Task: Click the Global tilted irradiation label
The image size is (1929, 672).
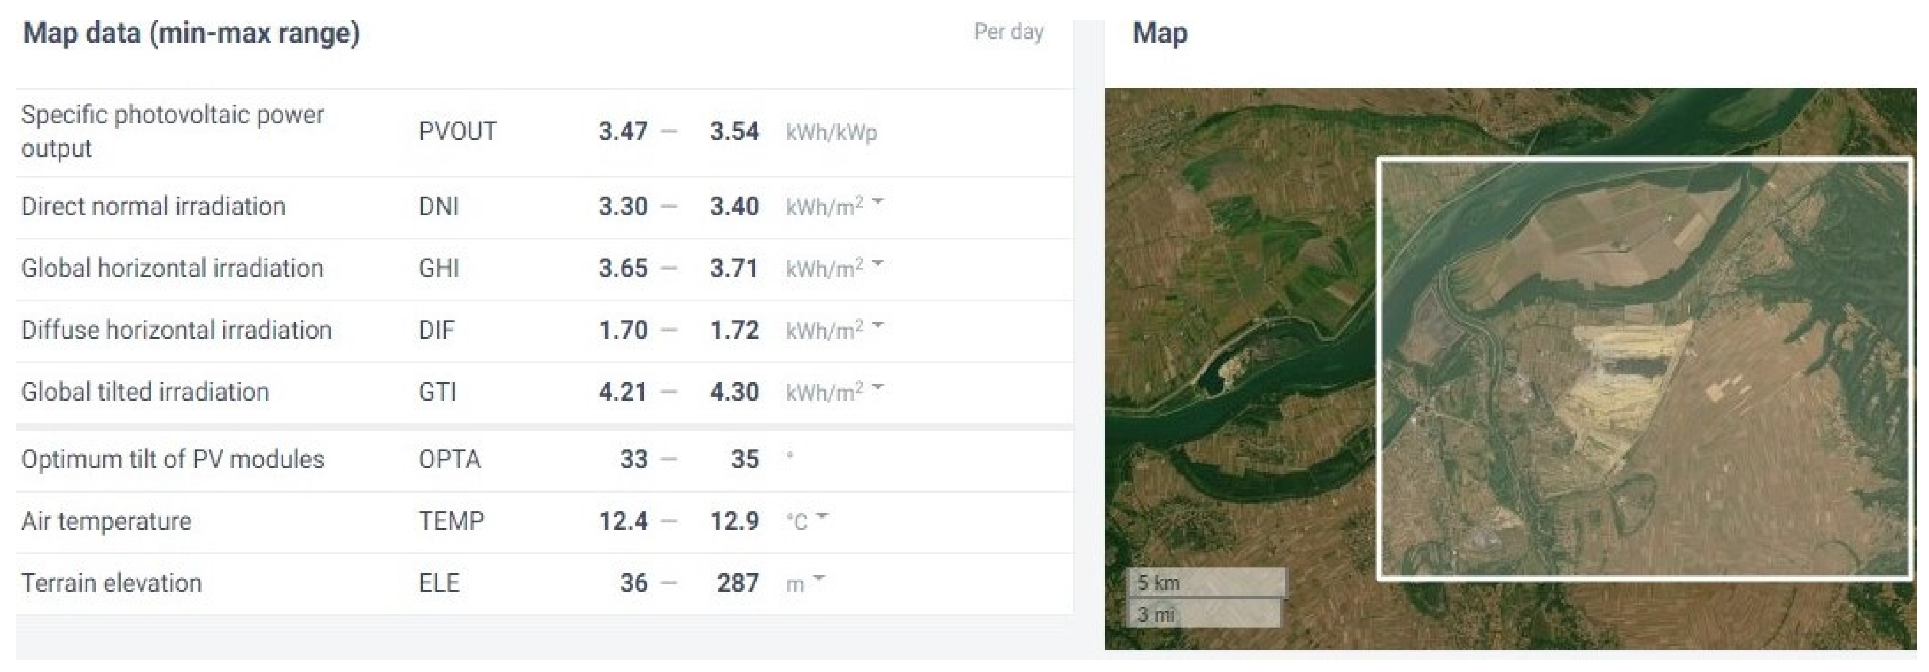Action: click(144, 392)
